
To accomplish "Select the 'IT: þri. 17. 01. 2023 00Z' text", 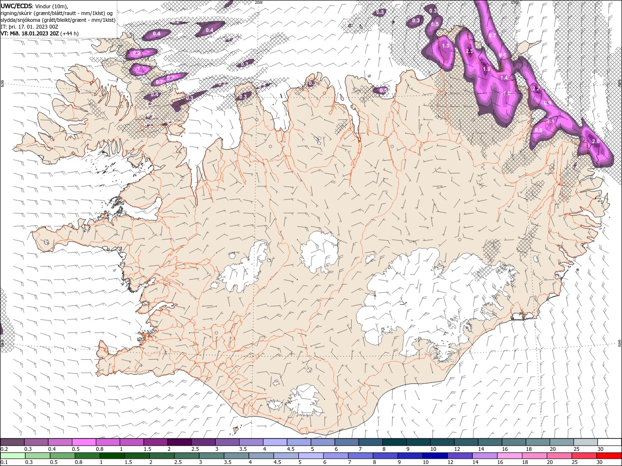I will tap(29, 27).
